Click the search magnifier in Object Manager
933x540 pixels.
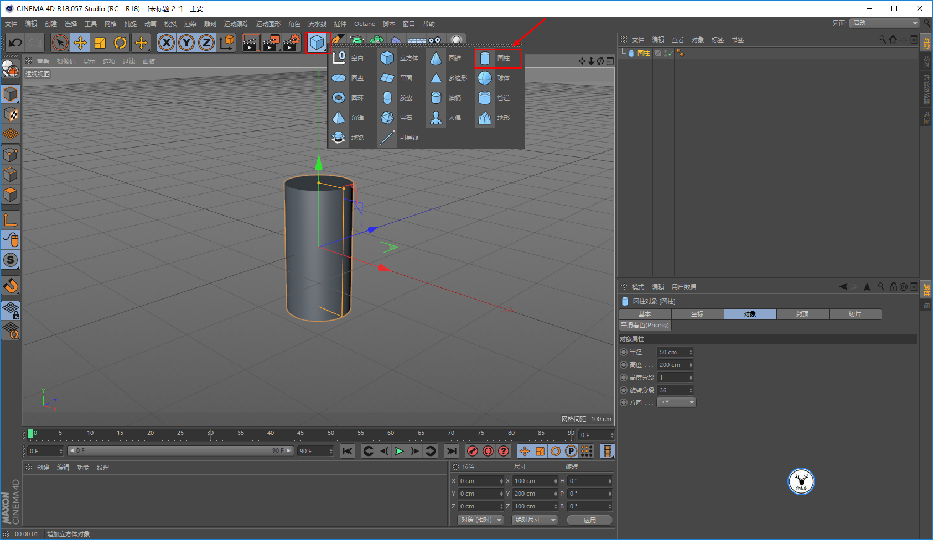883,40
